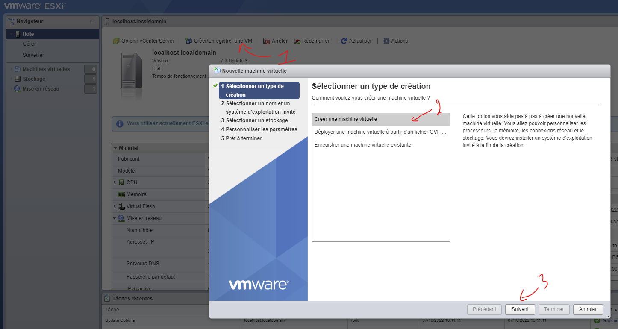This screenshot has width=618, height=329.
Task: Expand the Machines virtuelles tree node
Action: pos(12,69)
